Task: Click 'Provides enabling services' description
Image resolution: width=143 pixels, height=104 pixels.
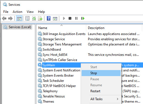Action: (x=114, y=39)
